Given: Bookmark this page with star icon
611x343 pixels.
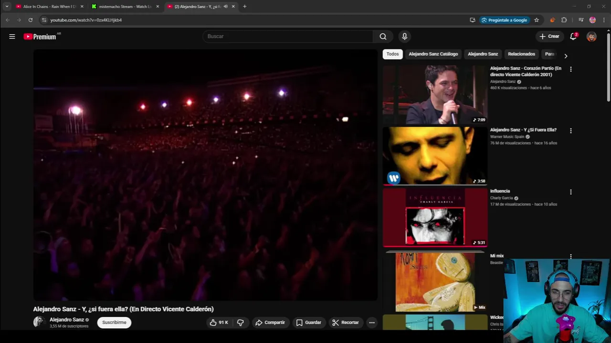Looking at the screenshot, I should (x=537, y=20).
